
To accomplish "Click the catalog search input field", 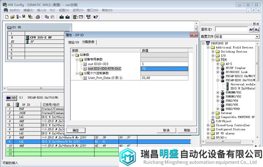I will tap(231, 29).
